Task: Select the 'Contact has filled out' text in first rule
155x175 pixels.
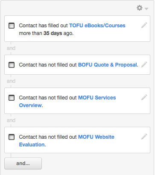Action: pyautogui.click(x=44, y=26)
